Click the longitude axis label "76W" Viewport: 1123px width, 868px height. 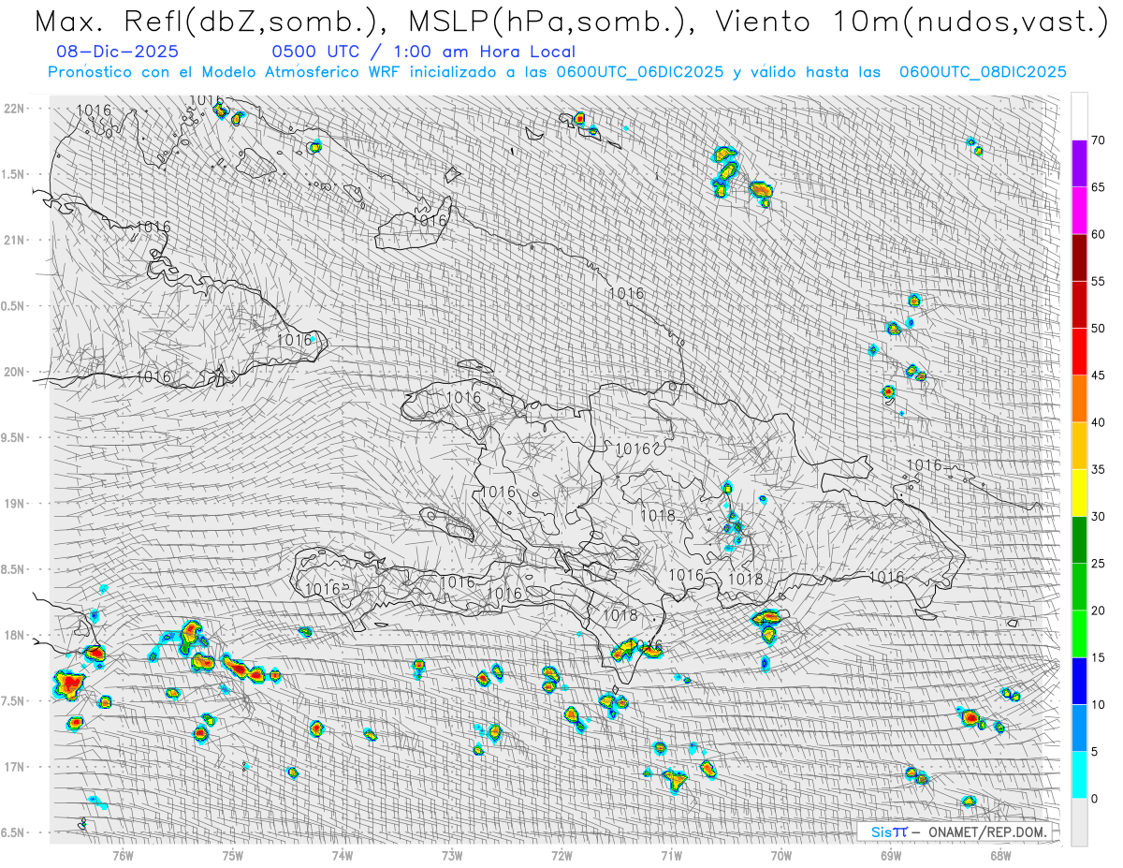point(124,854)
